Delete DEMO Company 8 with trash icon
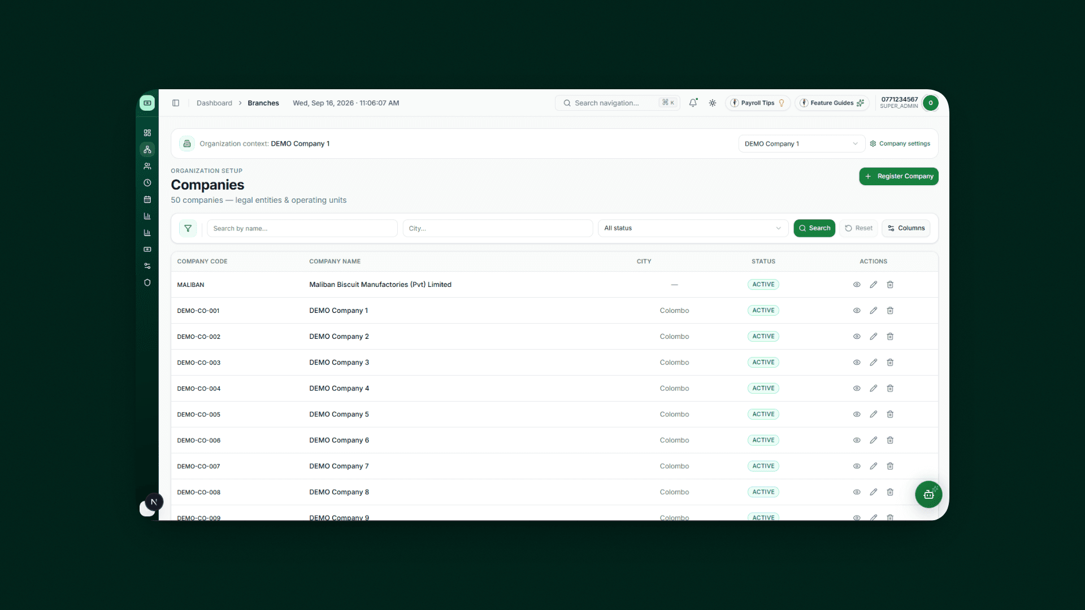 click(890, 493)
